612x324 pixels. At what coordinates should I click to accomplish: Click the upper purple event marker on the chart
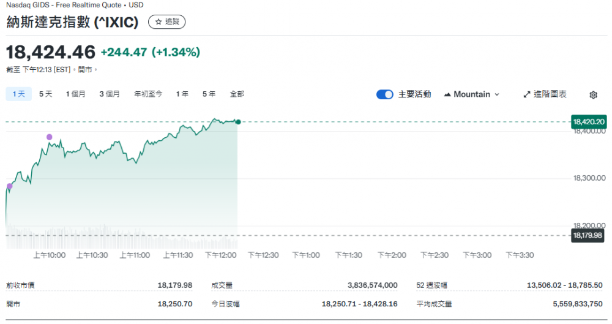pos(50,137)
